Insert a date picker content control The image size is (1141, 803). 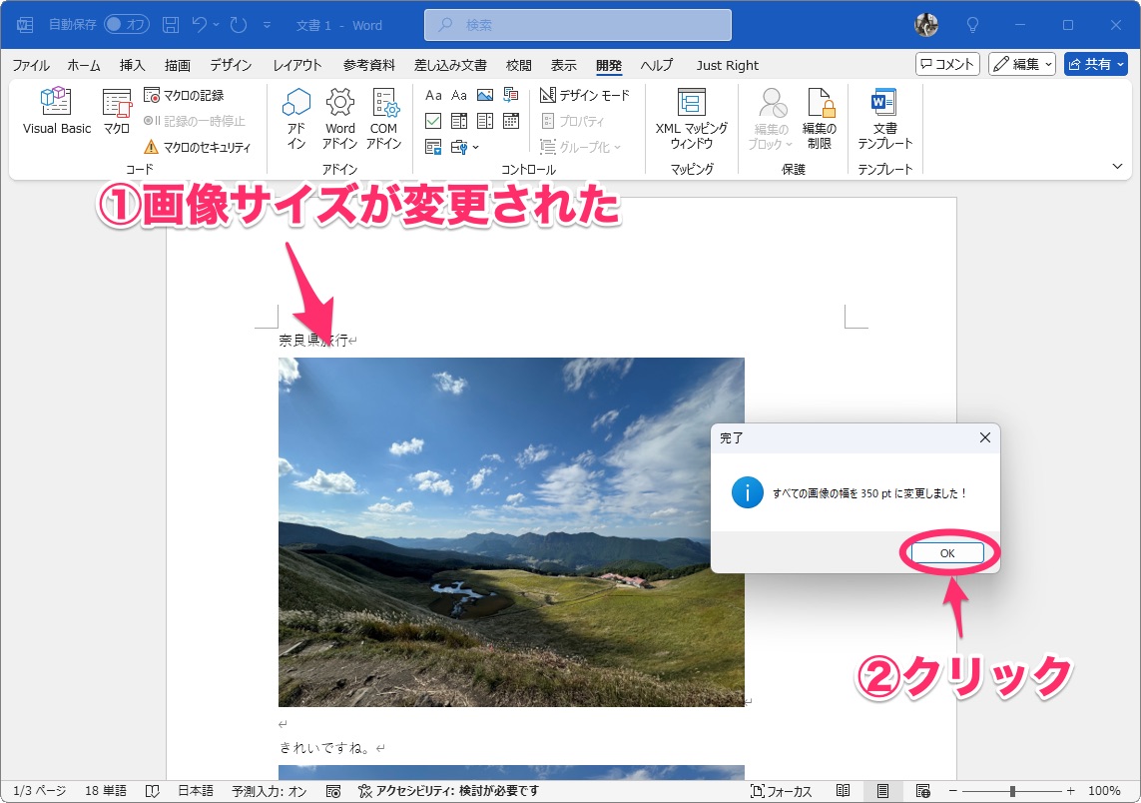[x=511, y=120]
